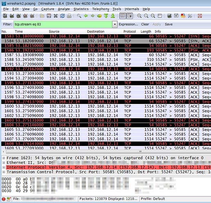The image size is (211, 203).
Task: Click the Expression... filter button
Action: click(128, 24)
